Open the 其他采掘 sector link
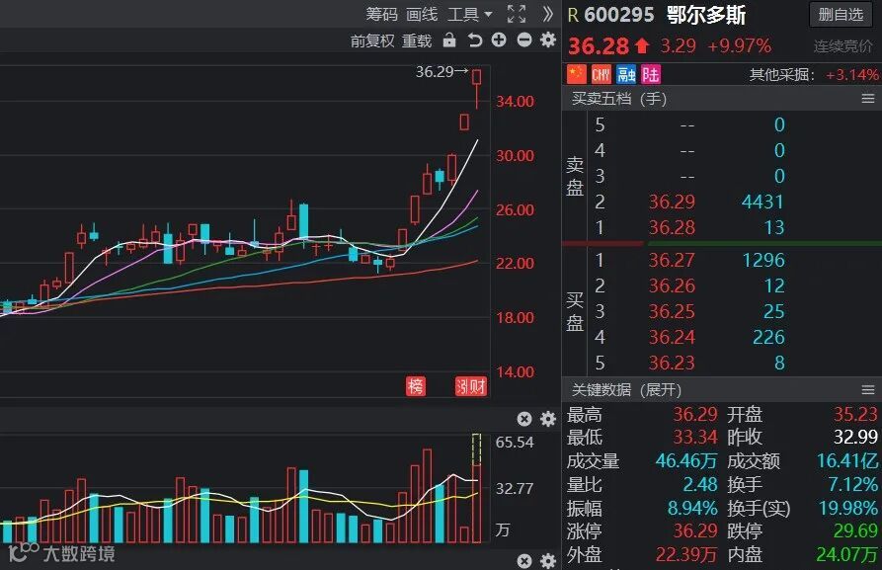Screen dimensions: 882x570 click(x=781, y=75)
